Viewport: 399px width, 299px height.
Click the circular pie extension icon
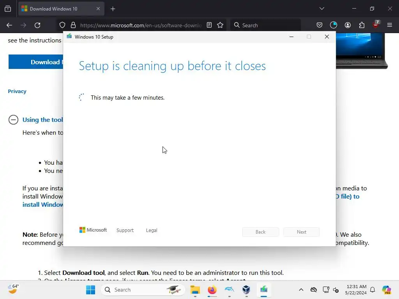click(x=334, y=25)
